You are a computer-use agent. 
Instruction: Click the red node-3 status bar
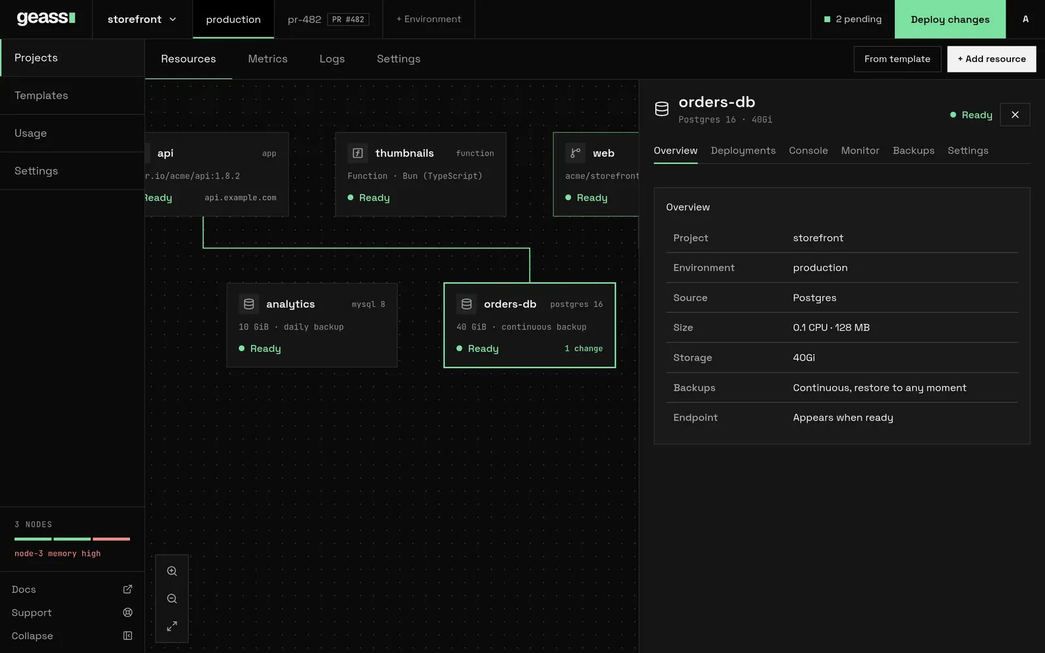tap(112, 539)
